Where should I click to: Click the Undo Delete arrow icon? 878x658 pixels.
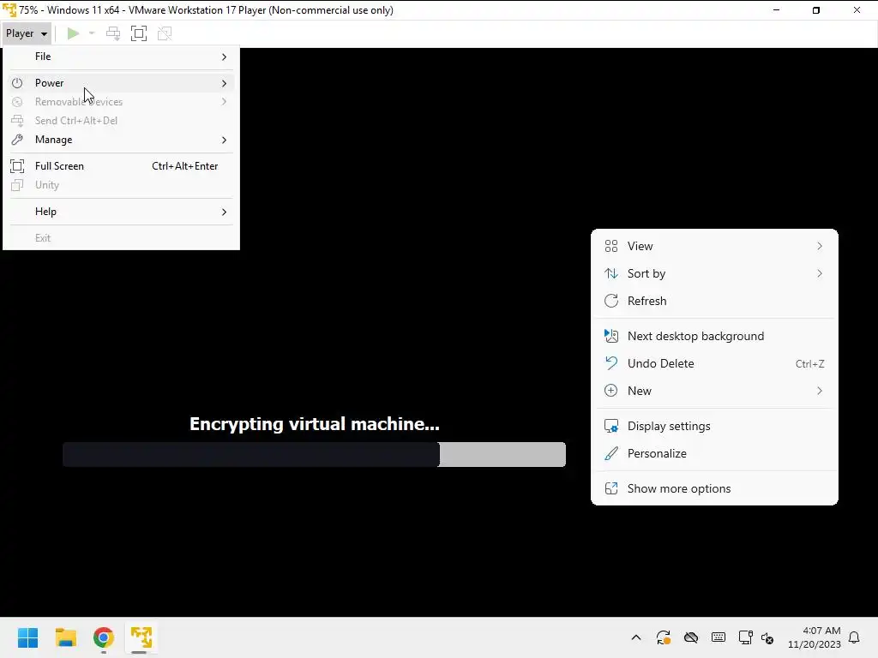point(611,363)
